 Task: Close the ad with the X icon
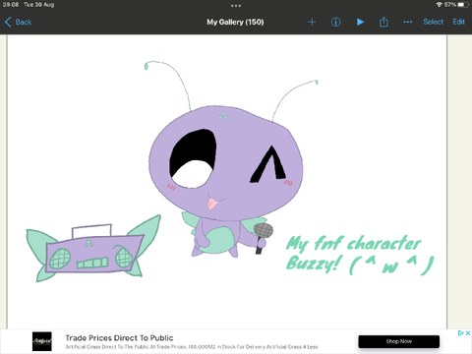pos(468,333)
